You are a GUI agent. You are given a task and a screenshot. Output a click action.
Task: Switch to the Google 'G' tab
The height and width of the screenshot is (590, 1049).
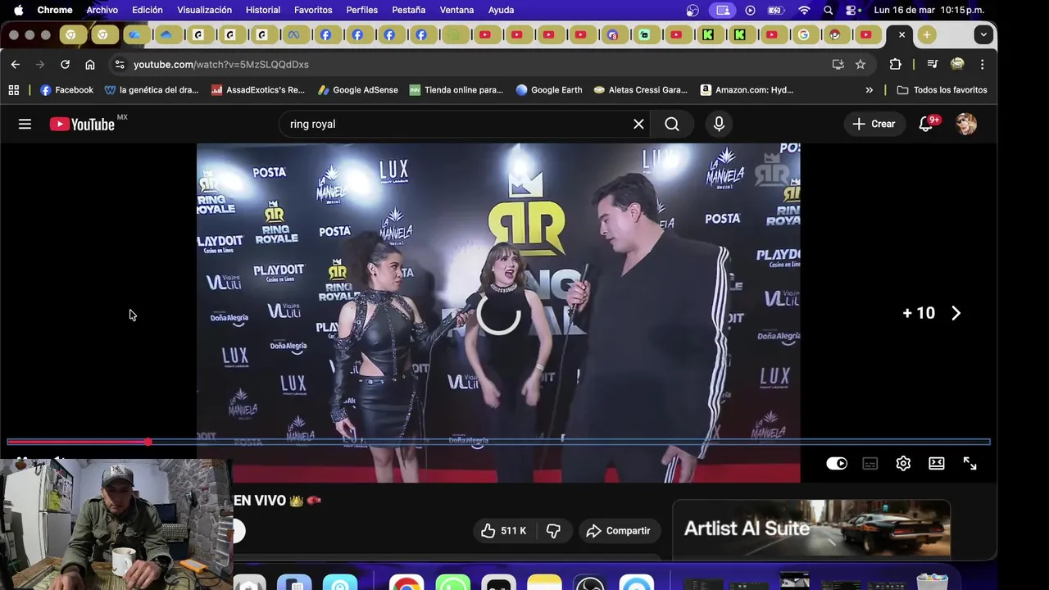803,34
